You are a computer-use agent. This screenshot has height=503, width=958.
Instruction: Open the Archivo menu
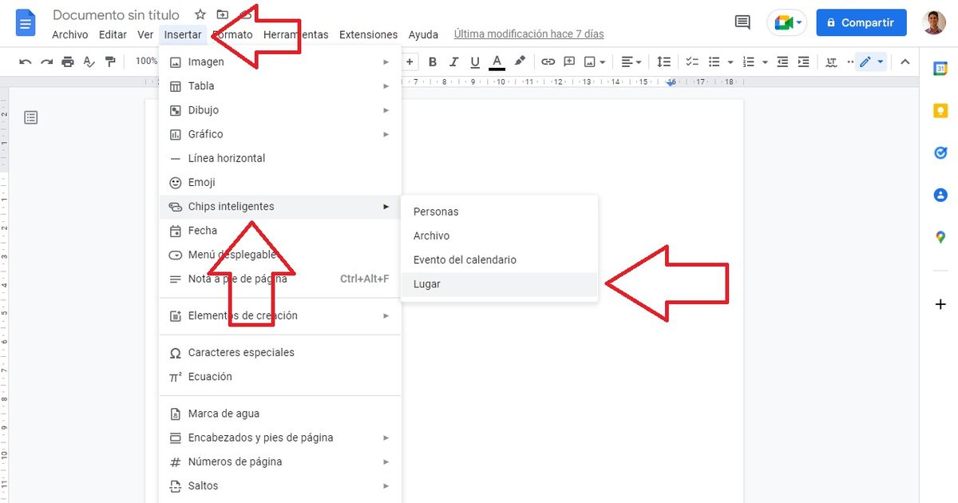[x=69, y=34]
